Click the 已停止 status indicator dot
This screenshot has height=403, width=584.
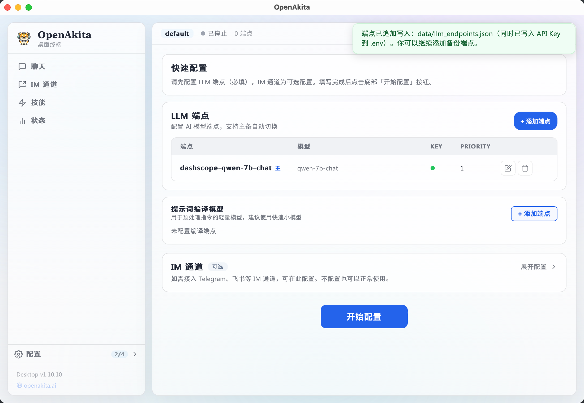tap(203, 33)
